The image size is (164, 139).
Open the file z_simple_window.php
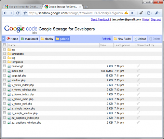24,113
